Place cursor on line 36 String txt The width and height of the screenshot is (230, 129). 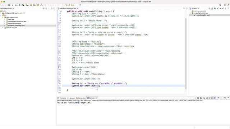[x=99, y=83]
